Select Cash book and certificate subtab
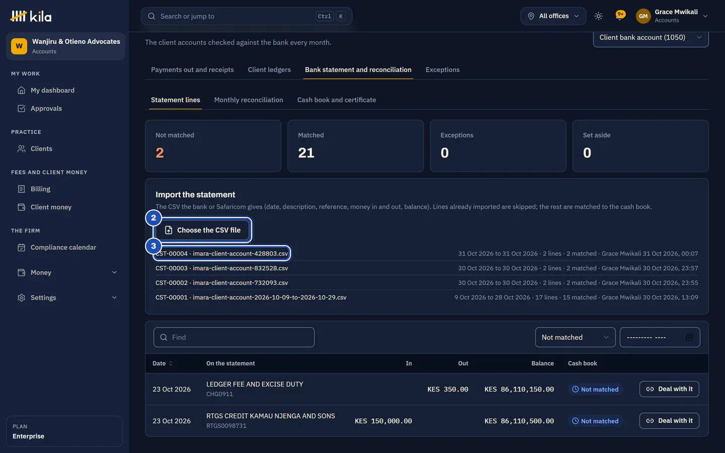The image size is (725, 453). coord(336,100)
